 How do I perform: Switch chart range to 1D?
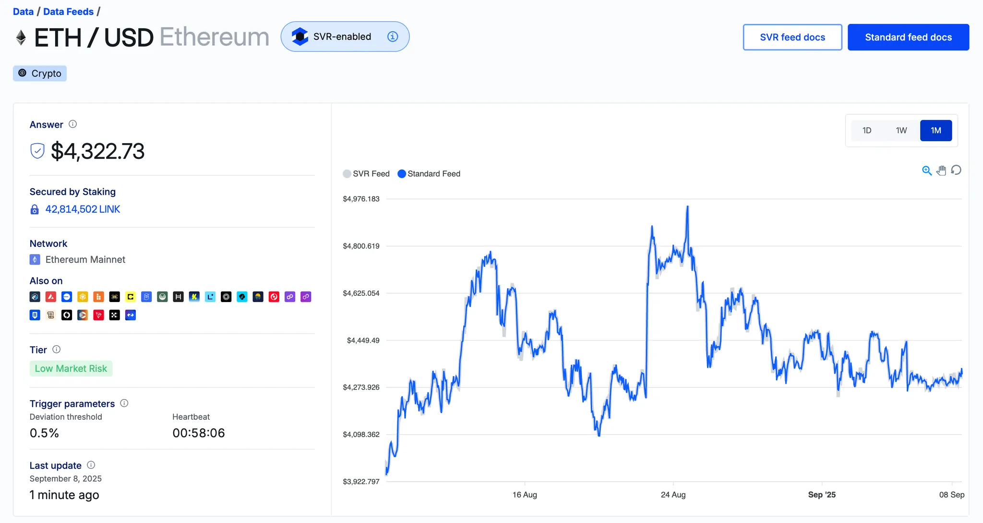867,131
